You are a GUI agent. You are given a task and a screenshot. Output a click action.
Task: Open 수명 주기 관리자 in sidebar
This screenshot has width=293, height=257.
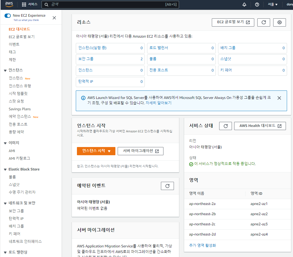point(22,192)
